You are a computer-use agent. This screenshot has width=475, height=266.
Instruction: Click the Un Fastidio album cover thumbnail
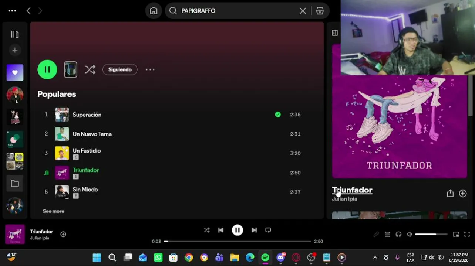(x=62, y=153)
